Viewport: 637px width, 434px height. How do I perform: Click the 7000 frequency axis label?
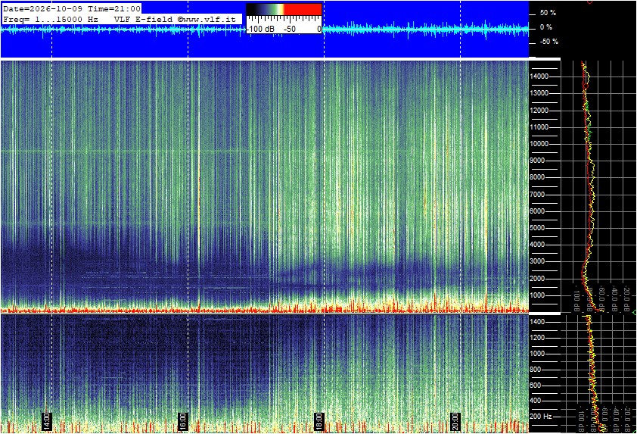537,195
